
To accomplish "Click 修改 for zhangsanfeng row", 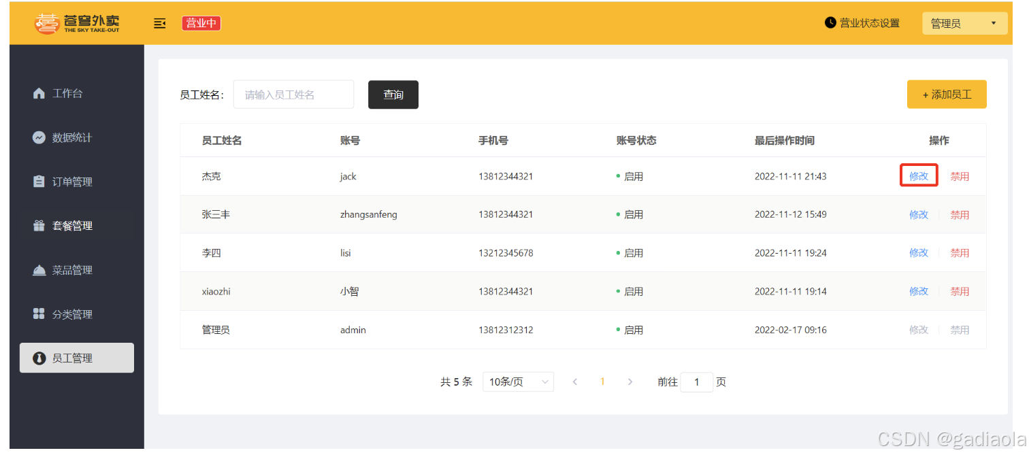I will [919, 214].
